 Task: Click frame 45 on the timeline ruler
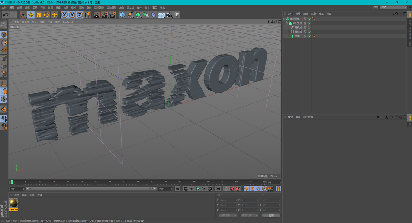point(138,182)
